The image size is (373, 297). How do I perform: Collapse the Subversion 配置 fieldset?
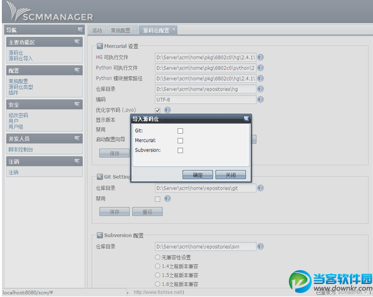(x=100, y=235)
